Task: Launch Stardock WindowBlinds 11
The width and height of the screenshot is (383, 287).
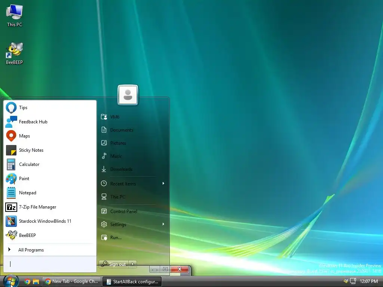Action: coord(50,221)
